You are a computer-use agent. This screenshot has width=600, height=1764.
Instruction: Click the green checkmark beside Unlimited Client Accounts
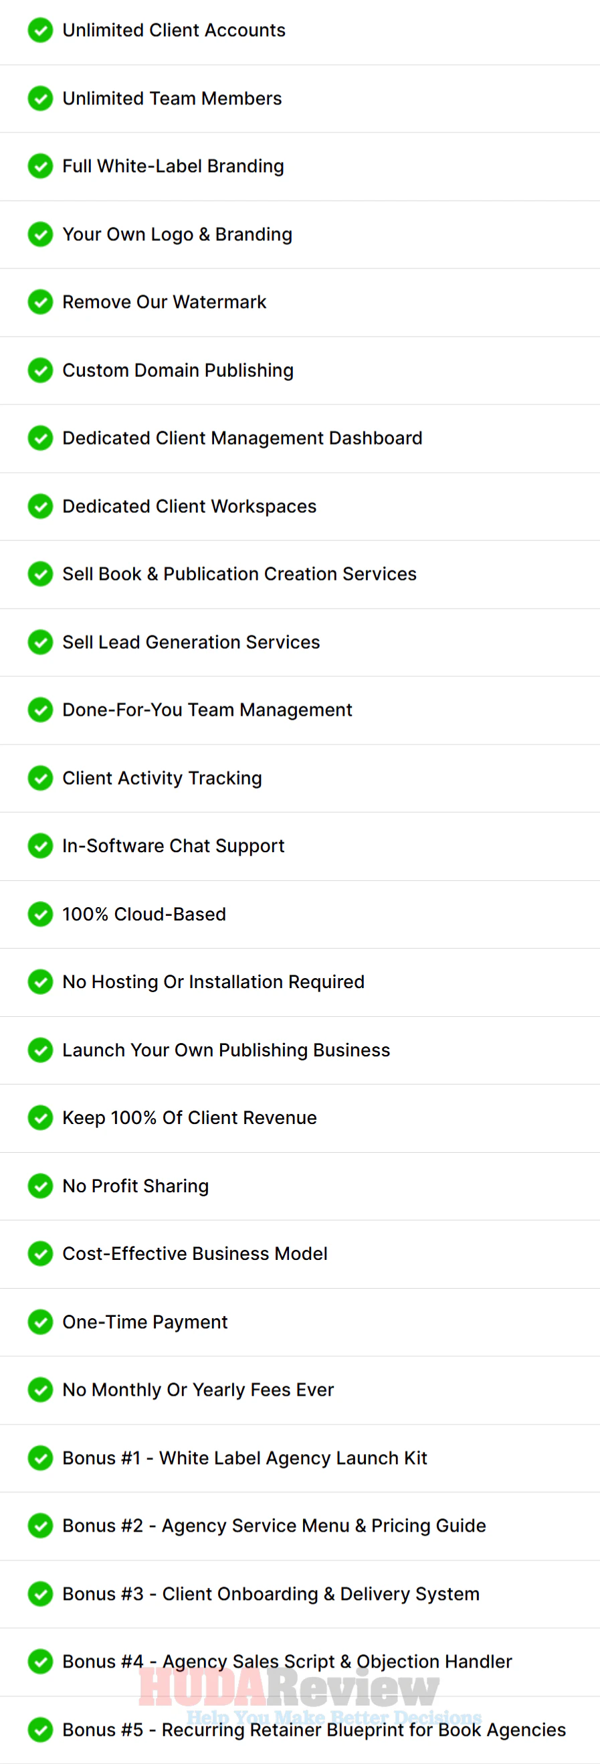coord(40,30)
